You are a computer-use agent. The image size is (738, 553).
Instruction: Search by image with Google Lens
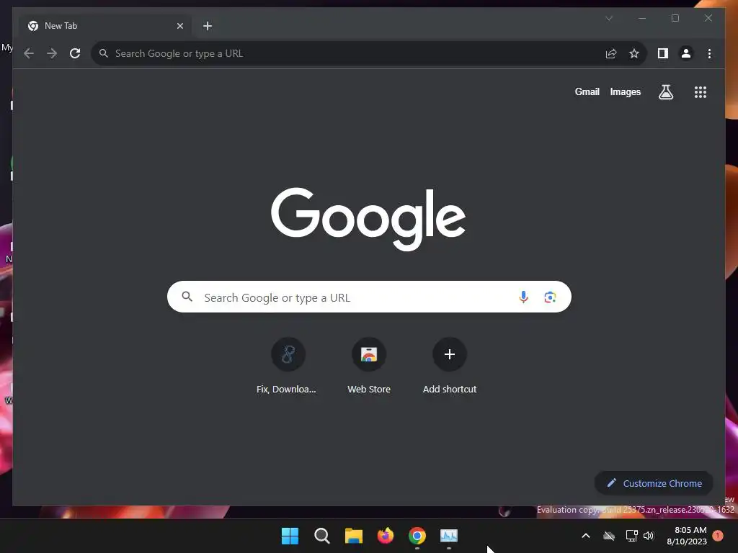[550, 297]
